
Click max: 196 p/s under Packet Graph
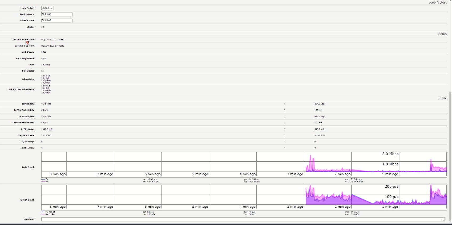tap(352, 212)
